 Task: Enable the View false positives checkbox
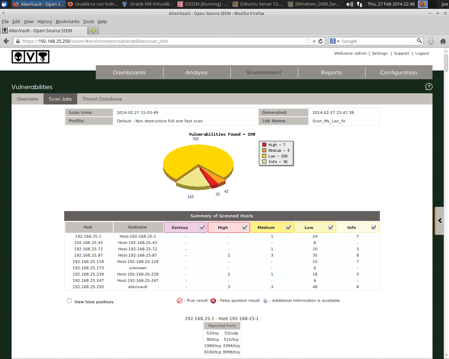(69, 301)
